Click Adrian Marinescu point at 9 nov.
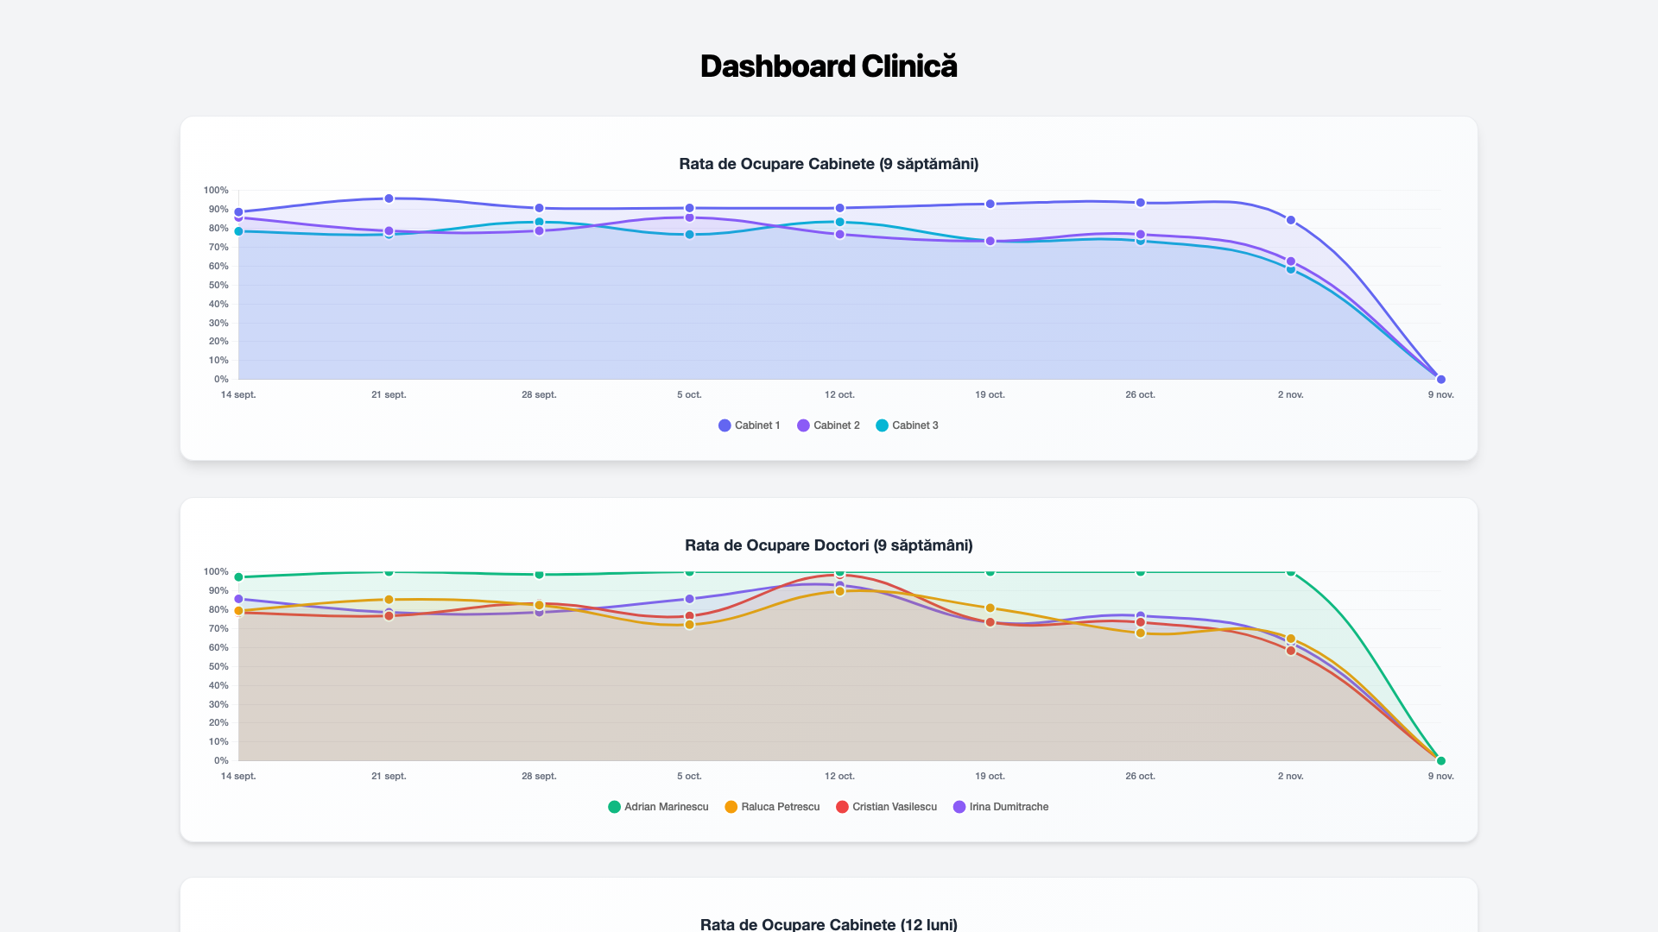This screenshot has width=1658, height=932. click(1441, 760)
